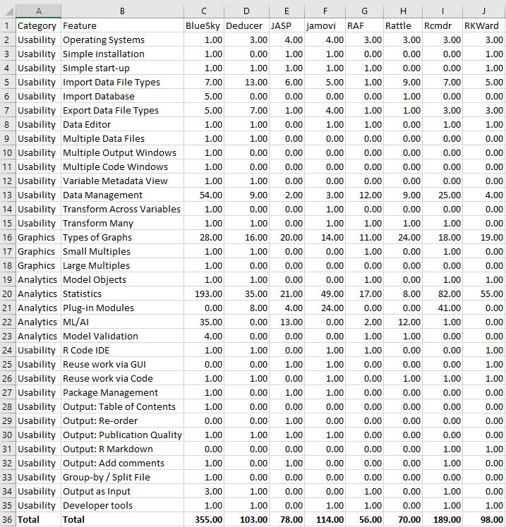506x527 pixels.
Task: Select the Developer tools feature cell
Action: tap(122, 506)
